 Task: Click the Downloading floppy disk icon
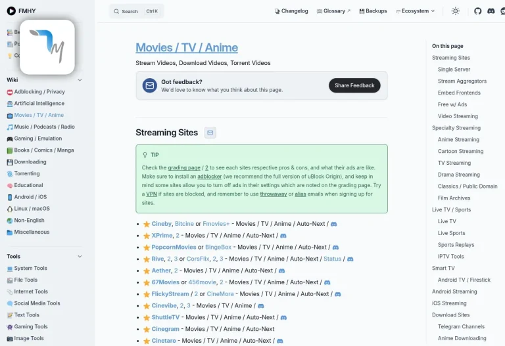tap(10, 162)
